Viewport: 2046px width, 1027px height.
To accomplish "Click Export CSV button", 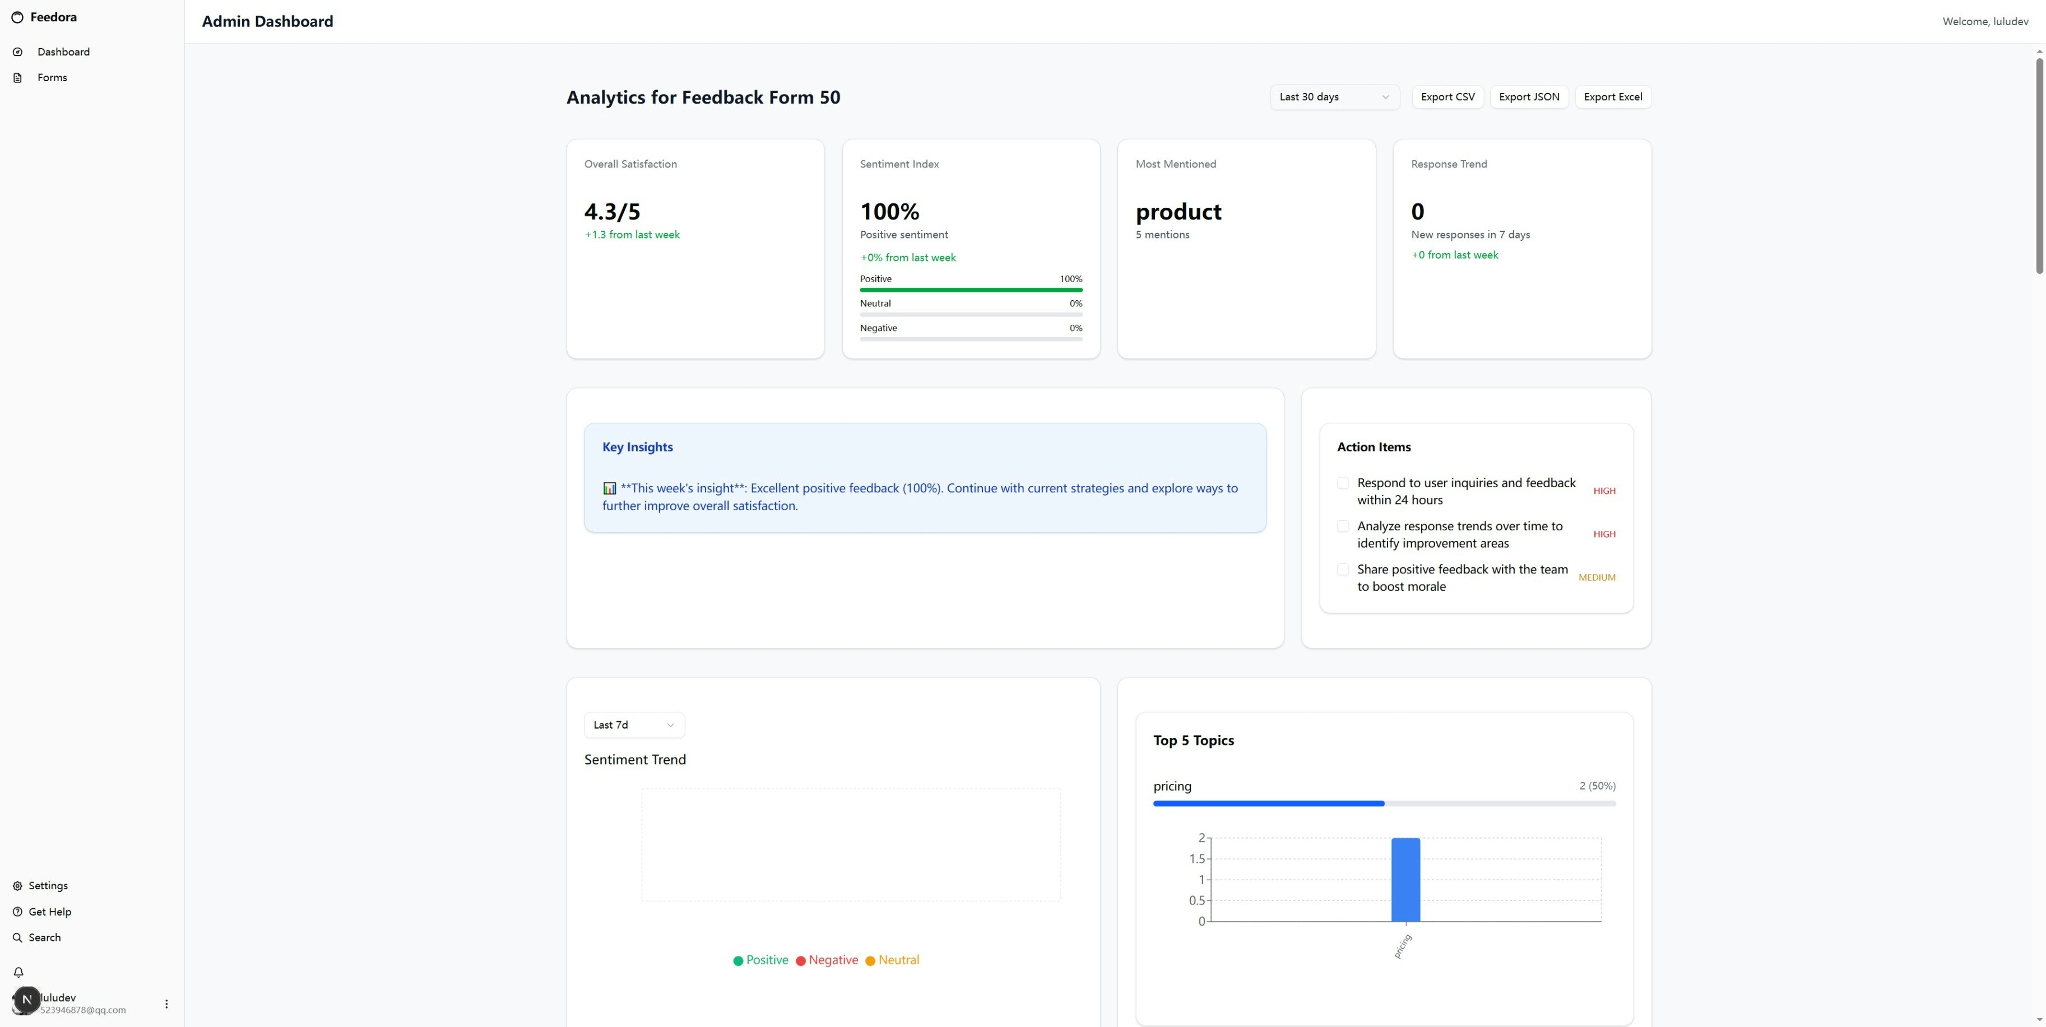I will pyautogui.click(x=1447, y=97).
